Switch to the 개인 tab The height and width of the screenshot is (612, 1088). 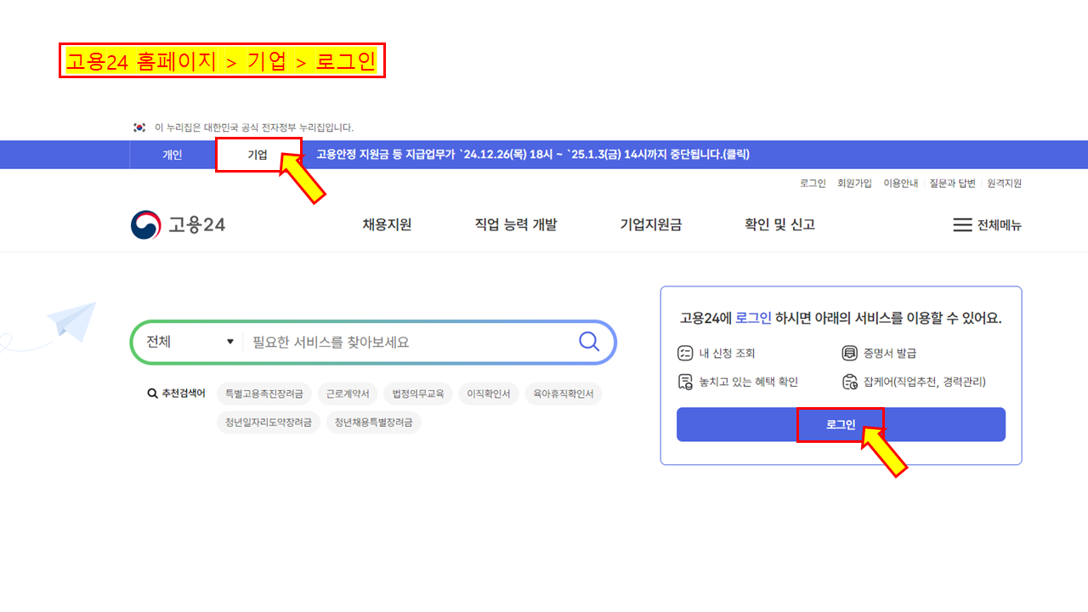click(173, 155)
